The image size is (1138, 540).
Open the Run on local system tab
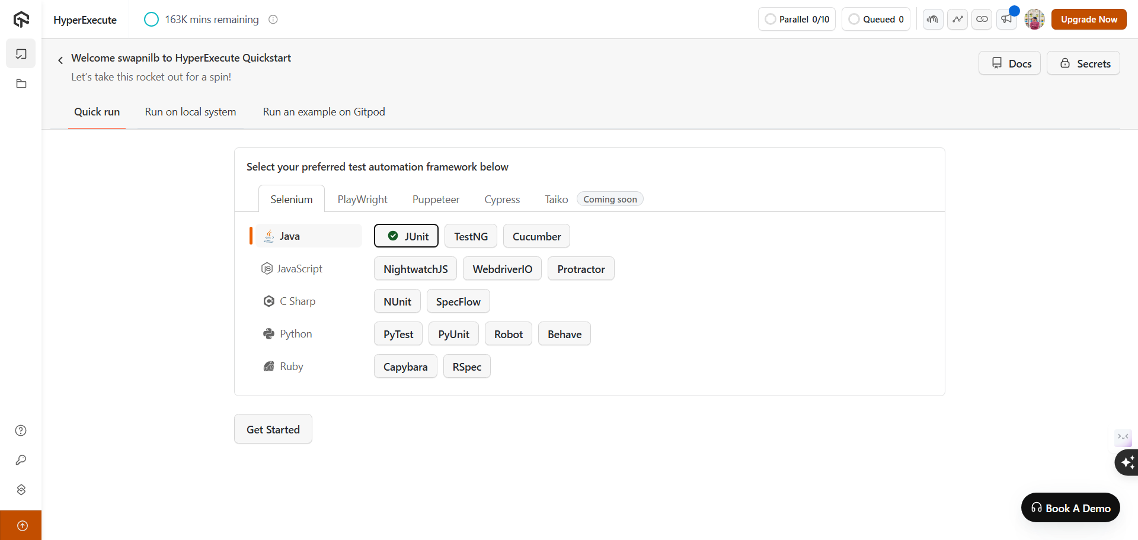190,112
